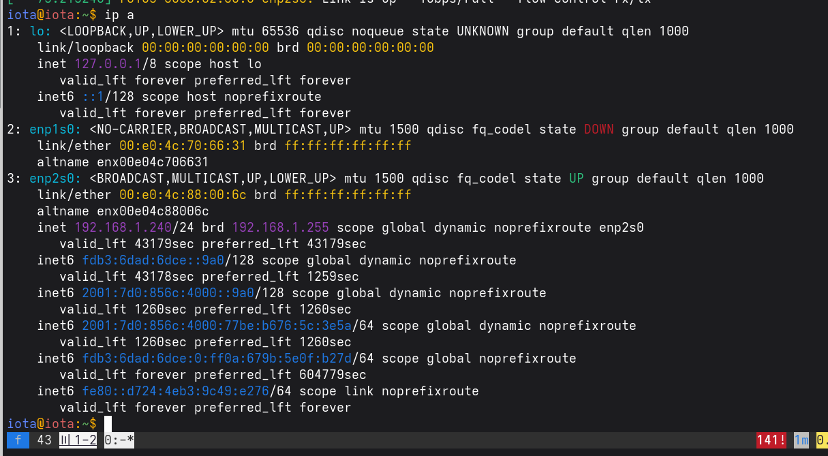Image resolution: width=828 pixels, height=456 pixels.
Task: Click the '1m' uptime indicator
Action: (801, 440)
